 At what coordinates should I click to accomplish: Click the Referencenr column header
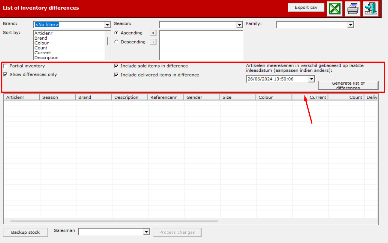(x=166, y=97)
